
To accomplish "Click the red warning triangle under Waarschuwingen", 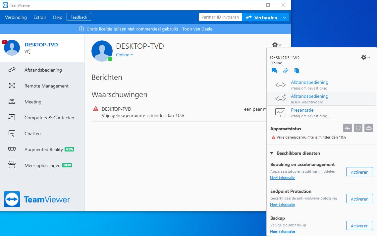I will pyautogui.click(x=96, y=108).
